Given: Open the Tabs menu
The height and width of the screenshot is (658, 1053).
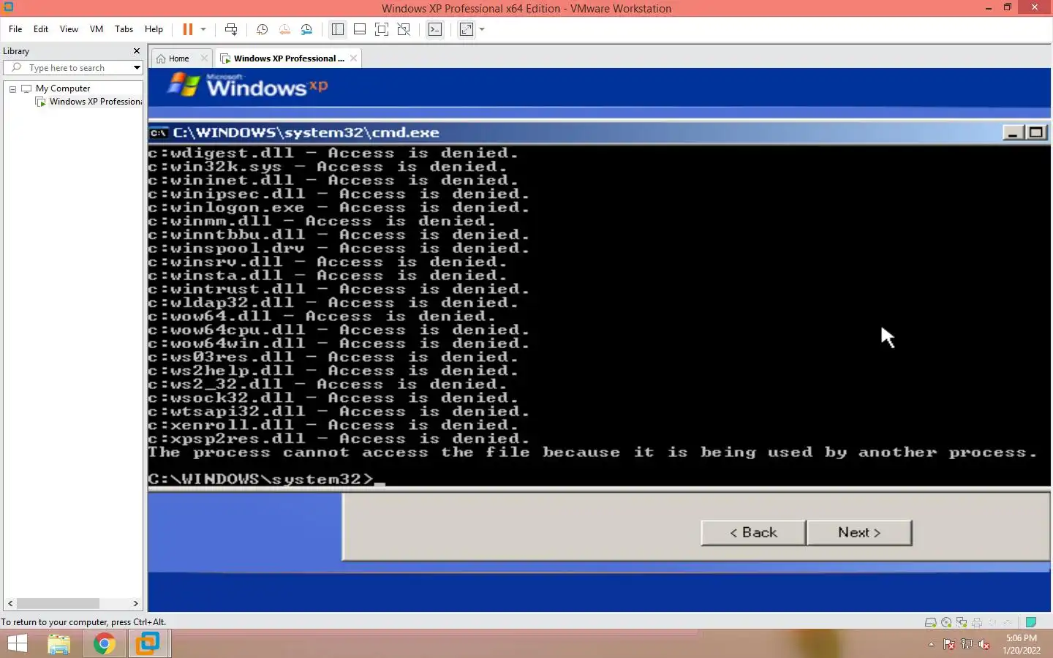Looking at the screenshot, I should point(124,29).
